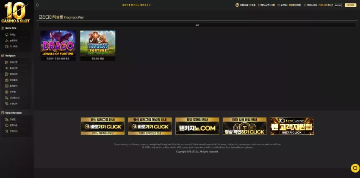Click the message envelope icon in header
Viewport: 360px width, 178px height.
(x=250, y=5)
